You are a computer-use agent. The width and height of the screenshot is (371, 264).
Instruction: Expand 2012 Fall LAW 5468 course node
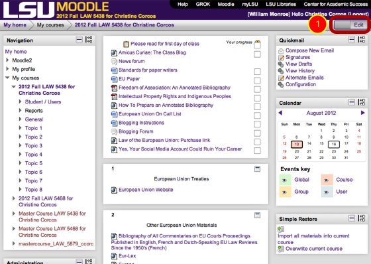tap(14, 198)
